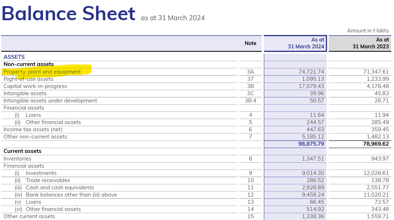
Task: Click the yellow-highlighted Property, plant and equipment label
Action: [42, 72]
